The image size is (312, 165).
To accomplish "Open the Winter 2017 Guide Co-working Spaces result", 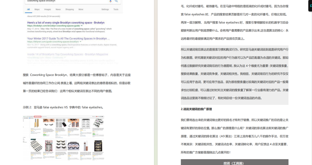I will pos(68,39).
